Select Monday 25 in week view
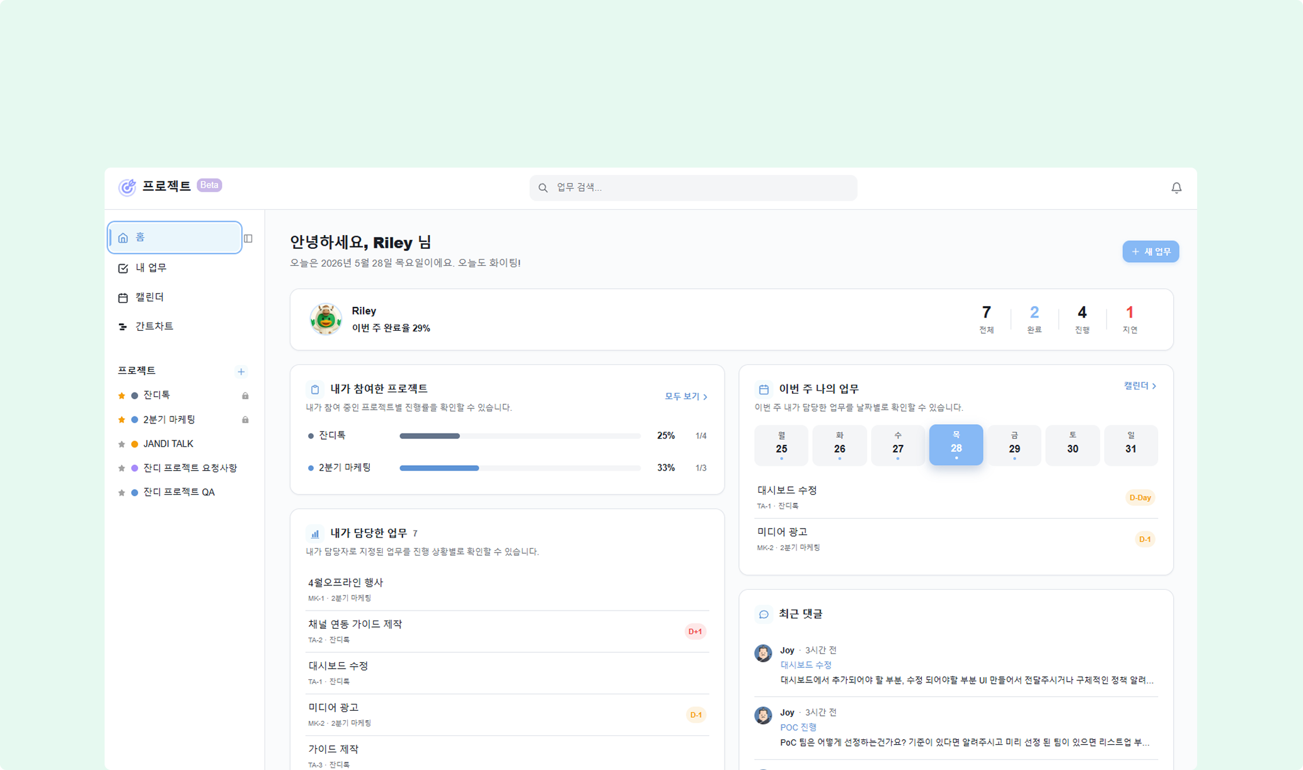 point(781,445)
